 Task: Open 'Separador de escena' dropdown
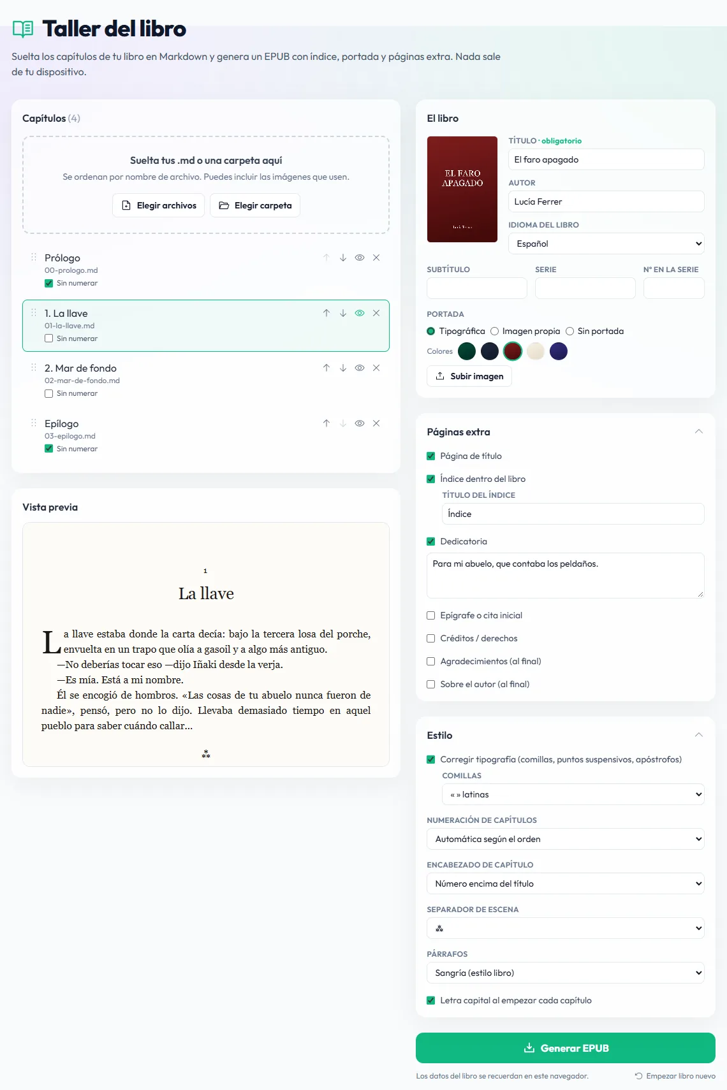[x=566, y=928]
